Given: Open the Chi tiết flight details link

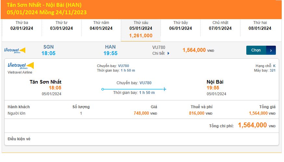Looking at the screenshot, I should click(x=159, y=53).
